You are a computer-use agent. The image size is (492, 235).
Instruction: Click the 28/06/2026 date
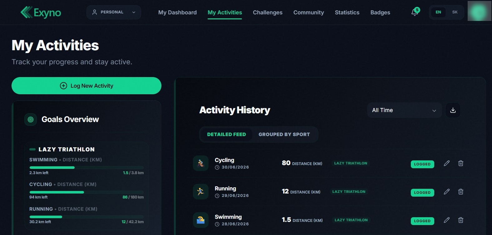pyautogui.click(x=235, y=224)
